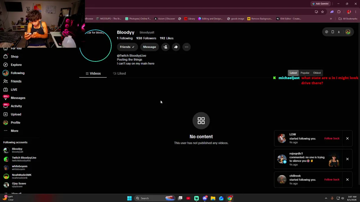This screenshot has width=360, height=202.
Task: Open the Photopea bookmark
Action: (x=138, y=19)
